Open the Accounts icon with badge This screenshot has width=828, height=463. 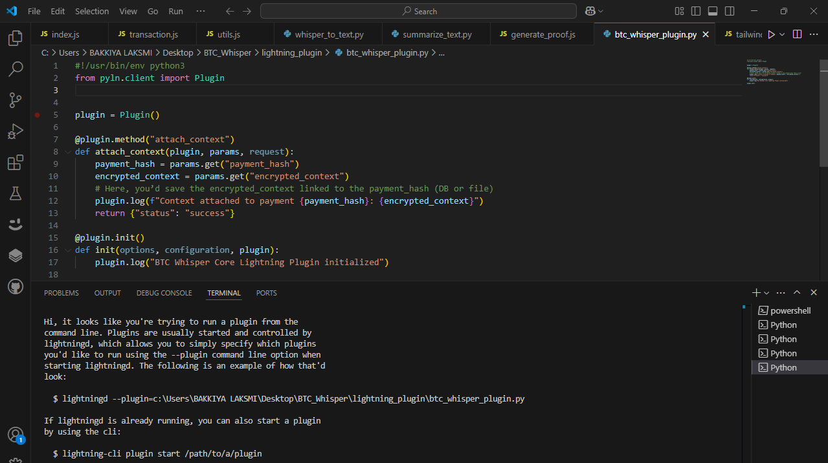16,435
